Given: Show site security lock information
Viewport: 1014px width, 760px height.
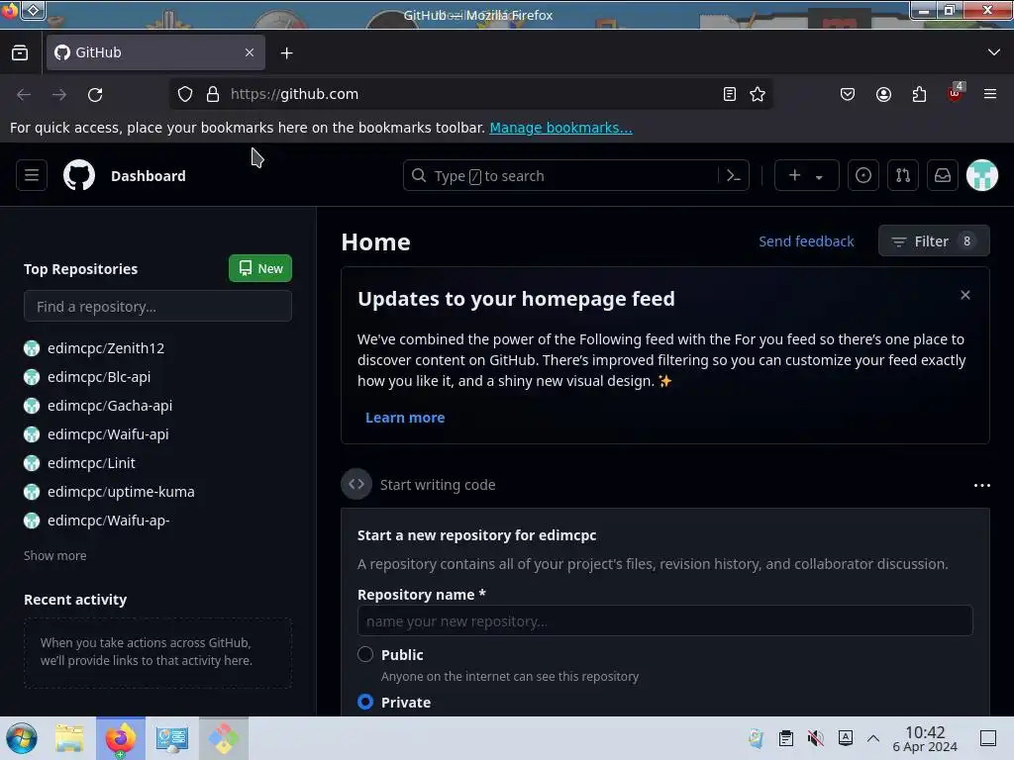Looking at the screenshot, I should pos(213,94).
